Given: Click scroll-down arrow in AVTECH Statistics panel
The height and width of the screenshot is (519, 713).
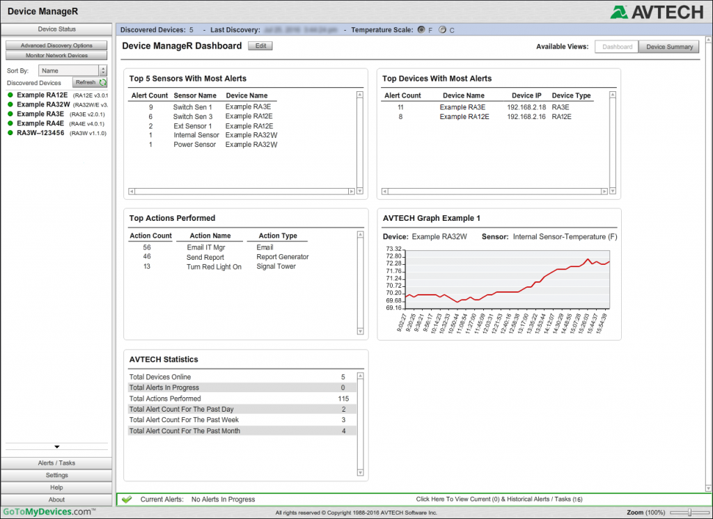Looking at the screenshot, I should point(361,473).
